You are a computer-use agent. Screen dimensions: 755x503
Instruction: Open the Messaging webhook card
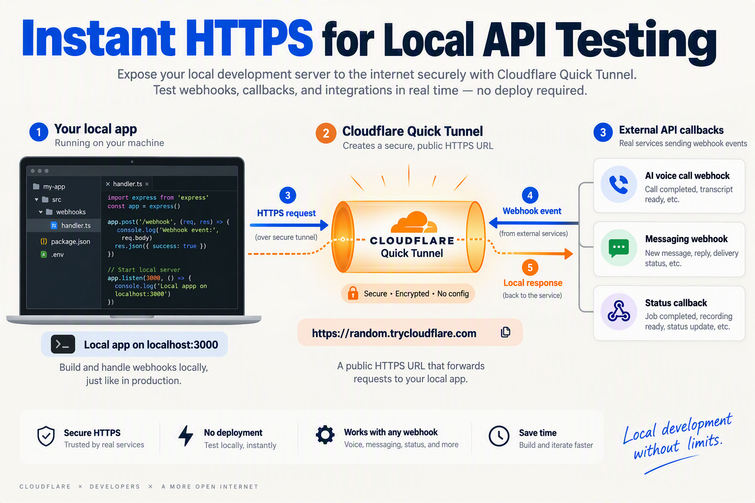click(x=669, y=249)
